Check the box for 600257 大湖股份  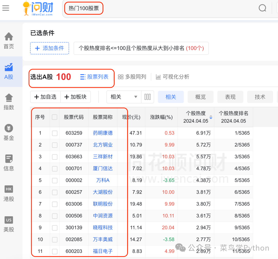click(x=55, y=192)
